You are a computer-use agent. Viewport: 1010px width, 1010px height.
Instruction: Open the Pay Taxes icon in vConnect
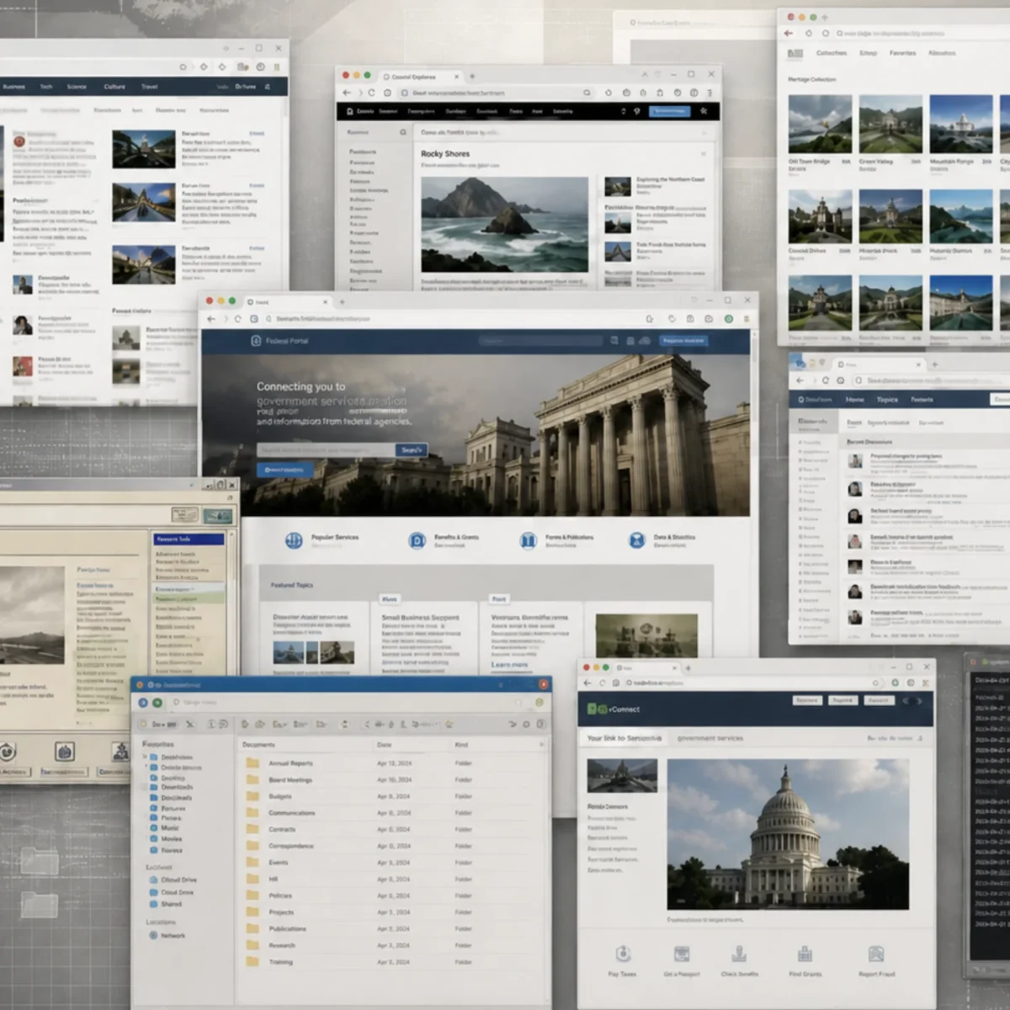[x=623, y=954]
